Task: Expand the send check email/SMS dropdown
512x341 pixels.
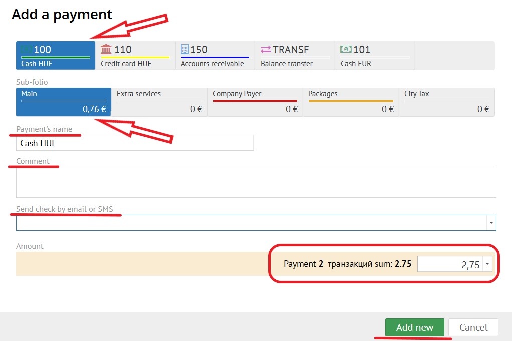Action: click(x=491, y=223)
